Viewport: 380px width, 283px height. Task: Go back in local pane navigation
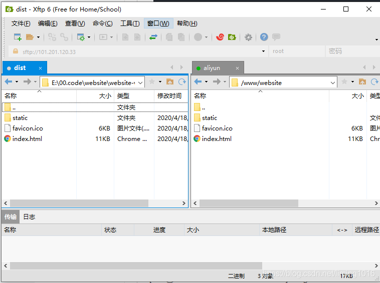(9, 82)
